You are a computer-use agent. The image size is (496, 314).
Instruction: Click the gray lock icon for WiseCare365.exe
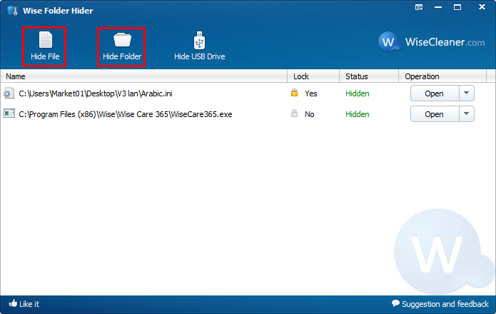click(294, 113)
